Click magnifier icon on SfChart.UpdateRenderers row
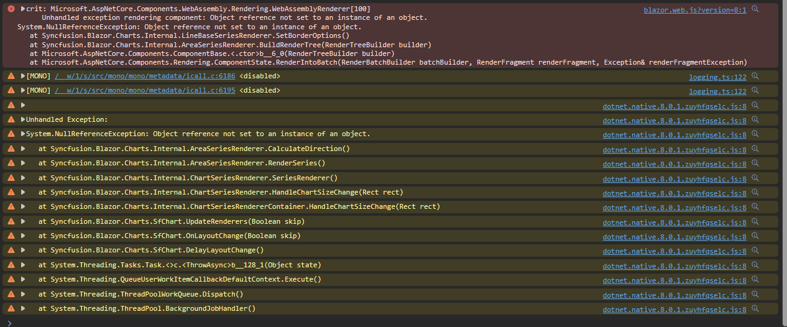The width and height of the screenshot is (787, 327). click(755, 222)
